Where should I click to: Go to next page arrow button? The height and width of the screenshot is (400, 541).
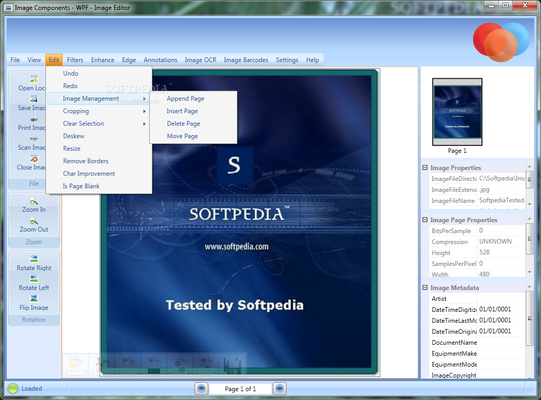280,389
